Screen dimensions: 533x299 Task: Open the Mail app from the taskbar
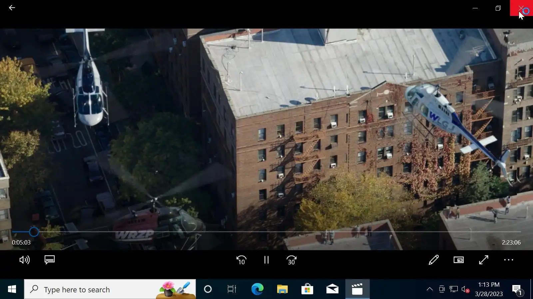pyautogui.click(x=332, y=289)
